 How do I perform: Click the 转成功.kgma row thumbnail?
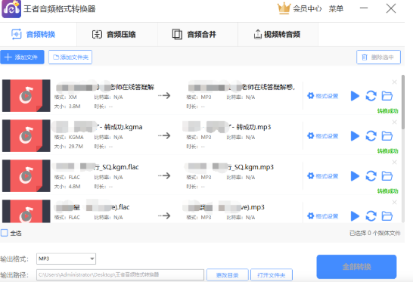[26, 135]
